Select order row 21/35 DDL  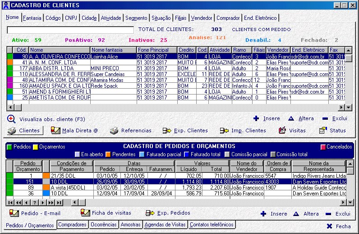coord(176,176)
